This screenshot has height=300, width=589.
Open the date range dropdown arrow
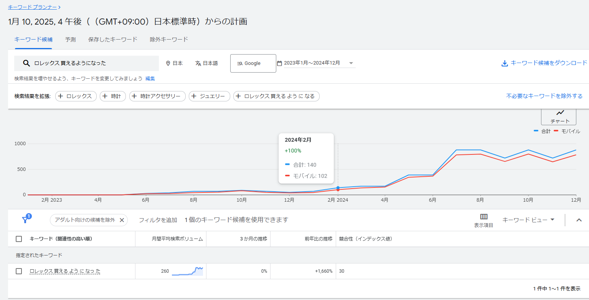(351, 63)
